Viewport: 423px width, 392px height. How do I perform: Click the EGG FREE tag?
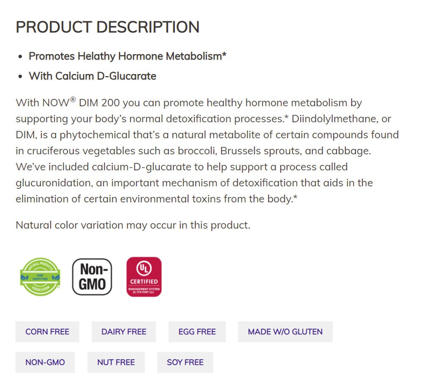pyautogui.click(x=197, y=332)
